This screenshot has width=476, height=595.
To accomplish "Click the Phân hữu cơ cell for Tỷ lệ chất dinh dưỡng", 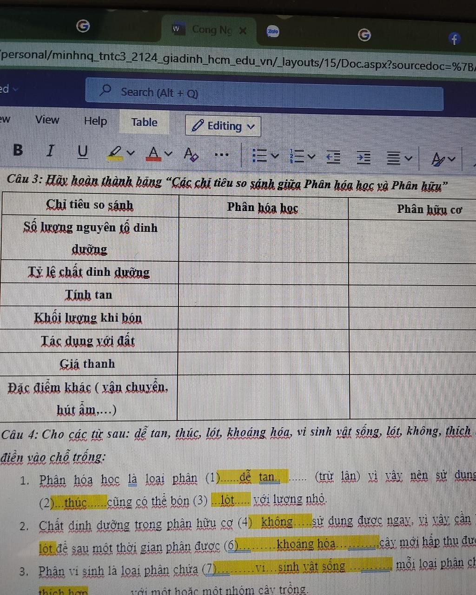I will tap(412, 274).
